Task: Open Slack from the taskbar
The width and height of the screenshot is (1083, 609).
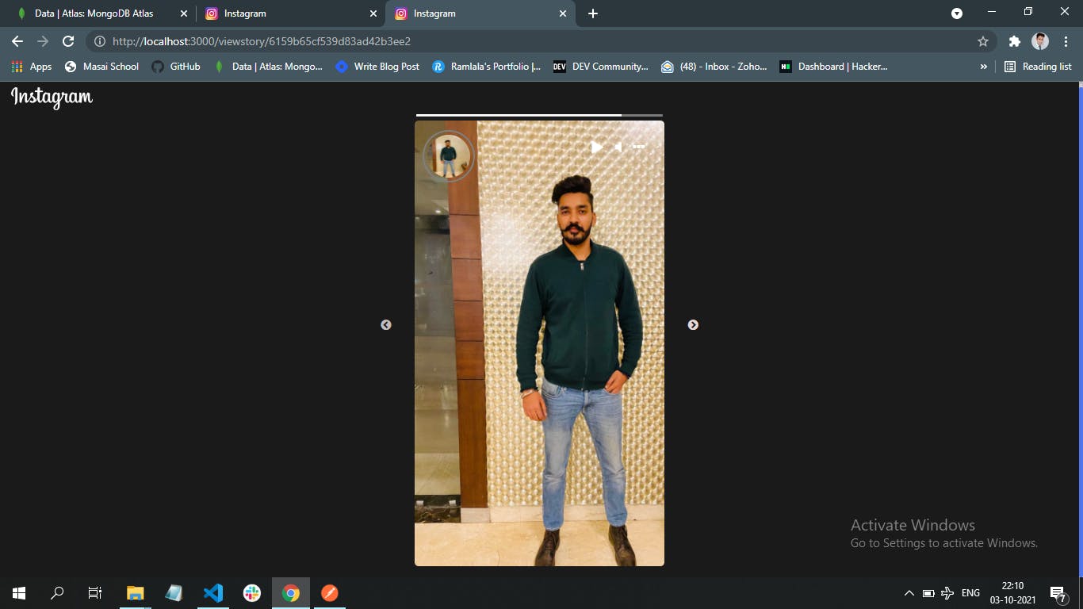Action: point(252,592)
